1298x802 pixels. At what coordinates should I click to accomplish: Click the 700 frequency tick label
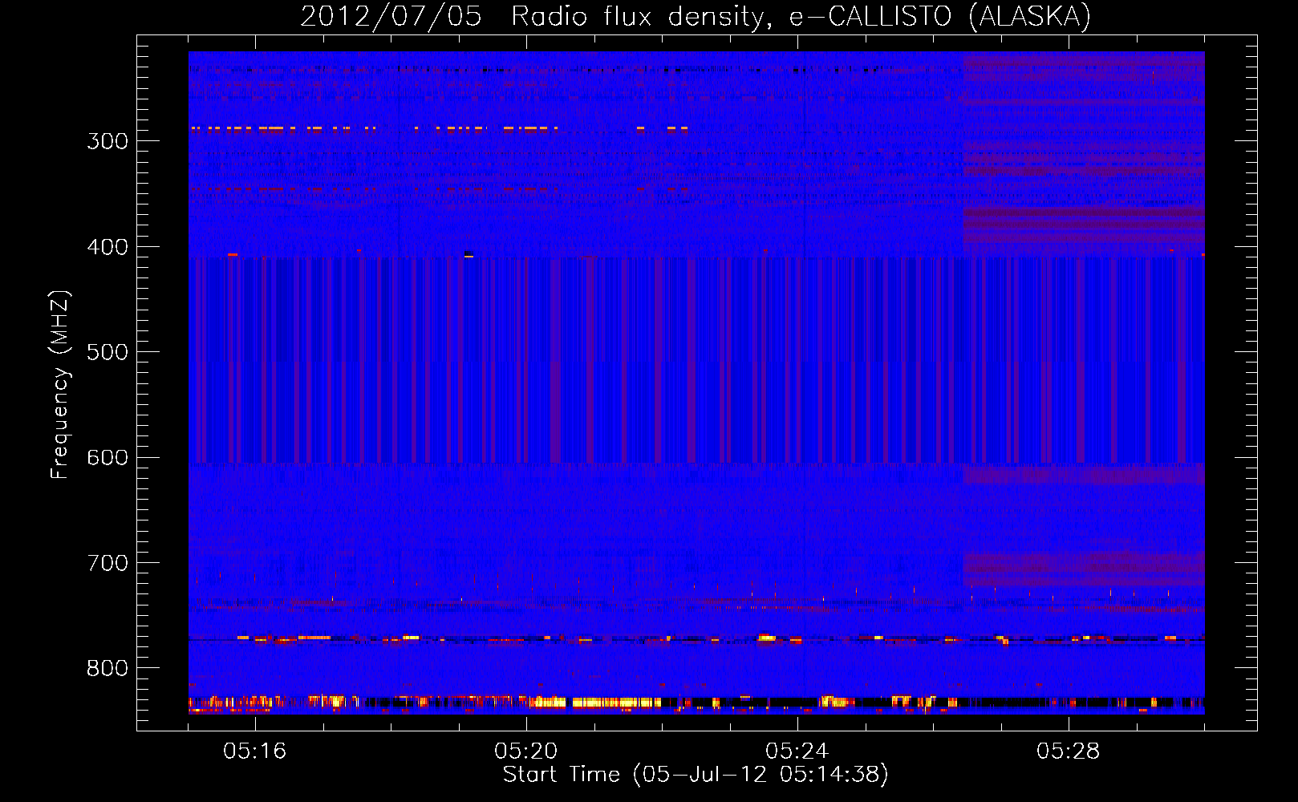(x=107, y=563)
